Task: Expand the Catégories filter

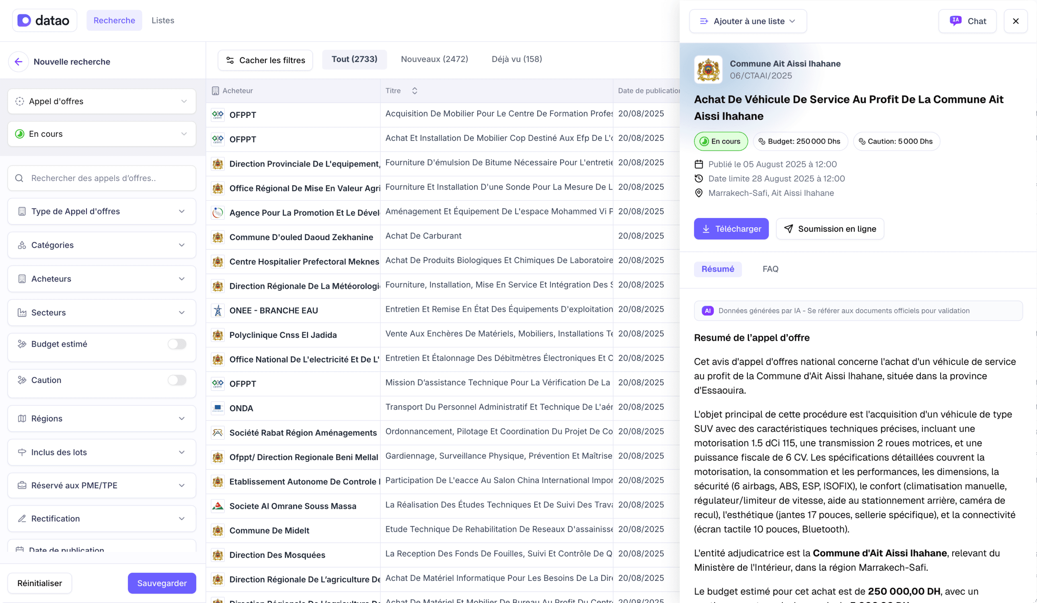Action: [x=102, y=245]
